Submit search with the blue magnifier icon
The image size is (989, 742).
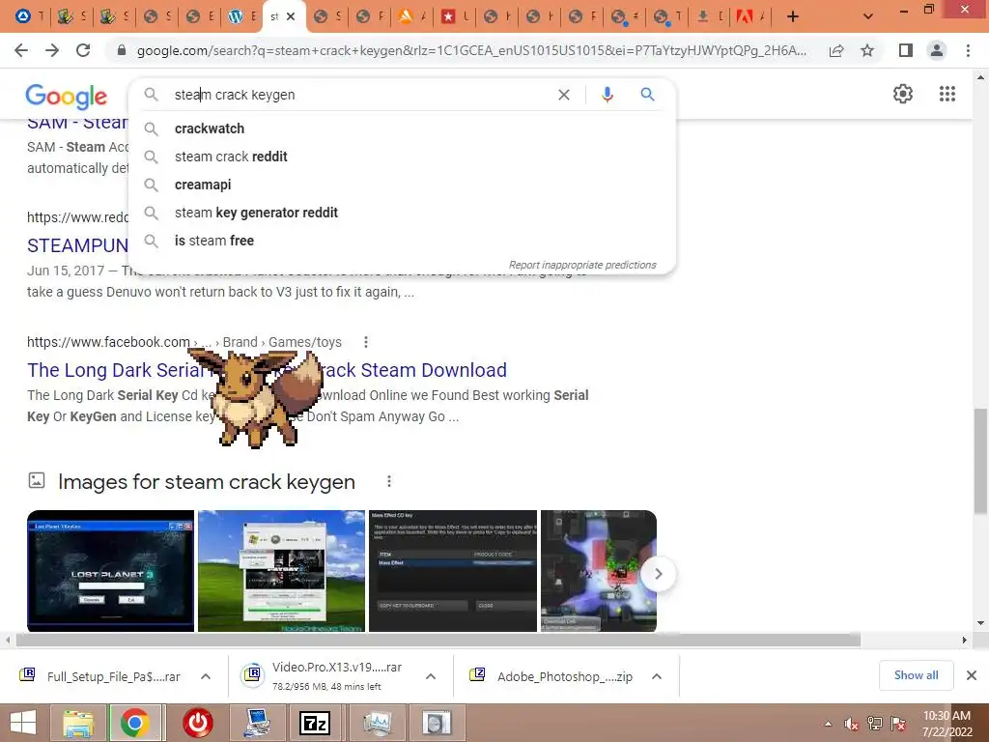pos(647,95)
